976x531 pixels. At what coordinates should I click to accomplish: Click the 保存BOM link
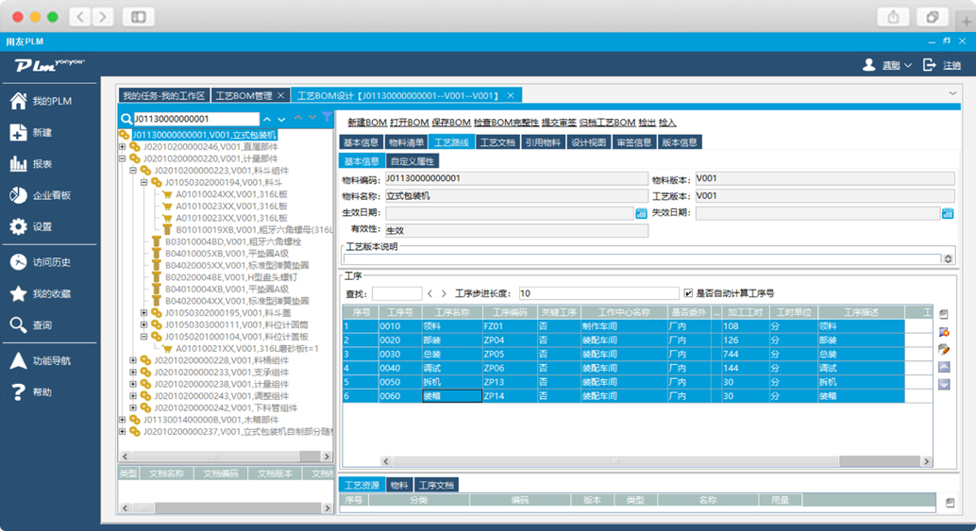451,123
